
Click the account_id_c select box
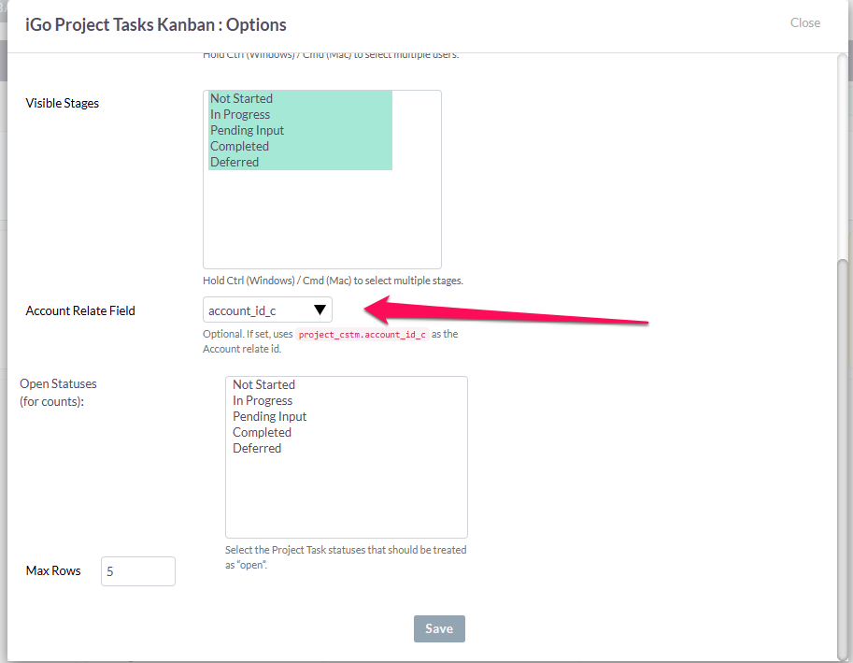(x=267, y=310)
